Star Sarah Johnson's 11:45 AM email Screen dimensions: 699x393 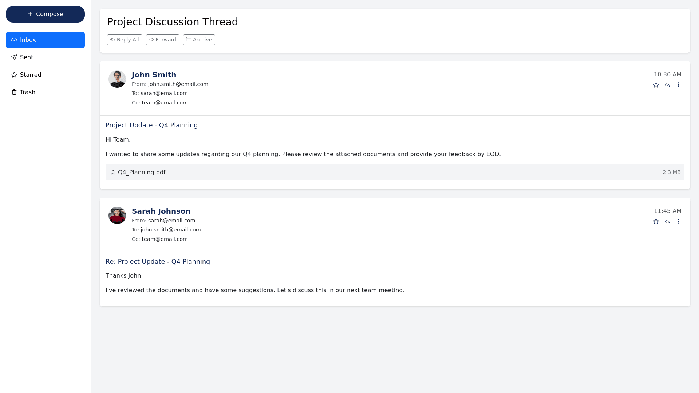click(x=656, y=221)
